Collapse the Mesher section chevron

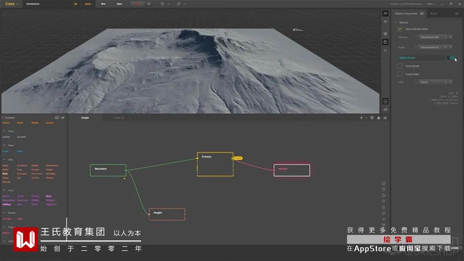(395, 22)
